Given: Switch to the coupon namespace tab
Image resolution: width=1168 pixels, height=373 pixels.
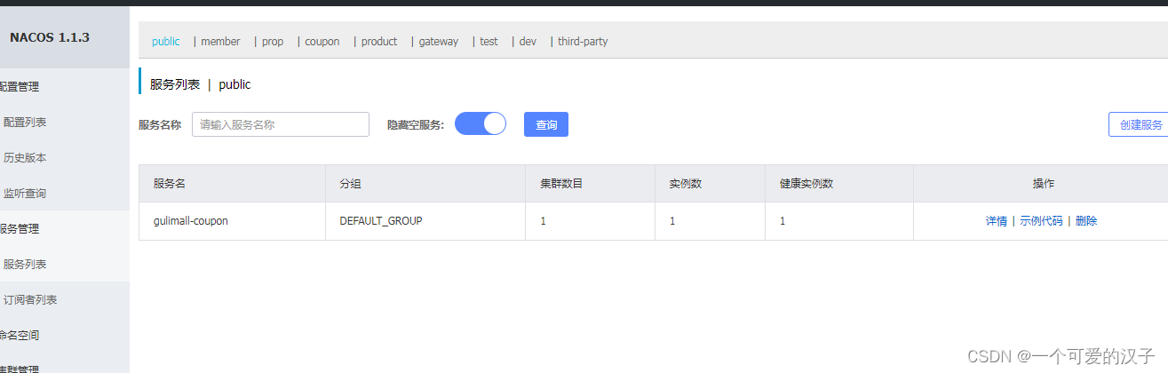Looking at the screenshot, I should point(322,42).
